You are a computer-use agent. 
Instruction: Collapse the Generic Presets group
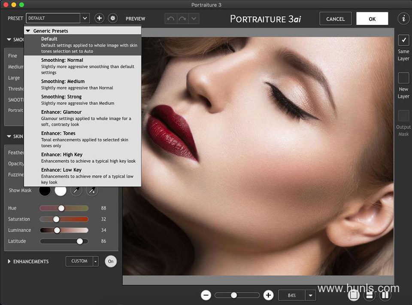28,31
